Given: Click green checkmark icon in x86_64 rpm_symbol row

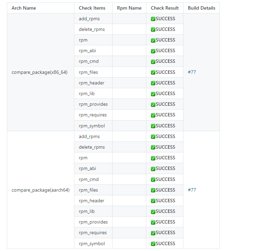Looking at the screenshot, I should [x=153, y=126].
